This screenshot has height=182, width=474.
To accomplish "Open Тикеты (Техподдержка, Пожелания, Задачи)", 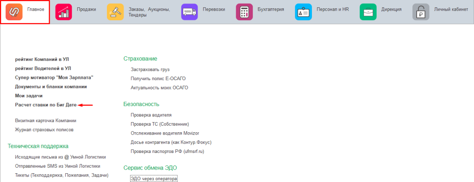I will coord(62,175).
